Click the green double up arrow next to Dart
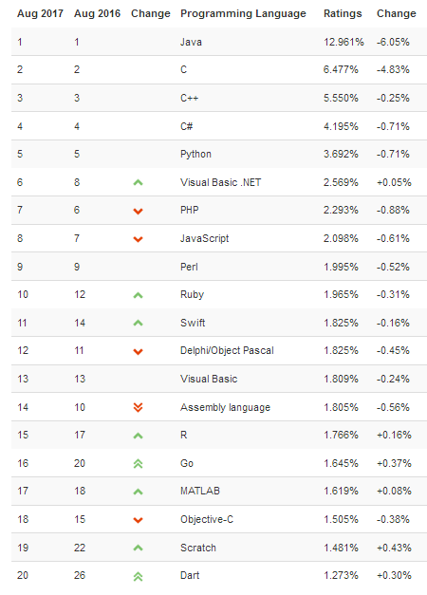Screen dimensions: 427x595 click(139, 577)
